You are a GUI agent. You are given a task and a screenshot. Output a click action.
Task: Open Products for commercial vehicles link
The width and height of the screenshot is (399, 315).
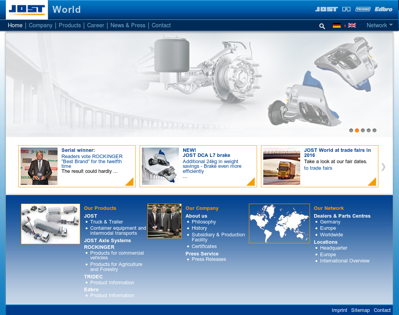[x=117, y=255]
